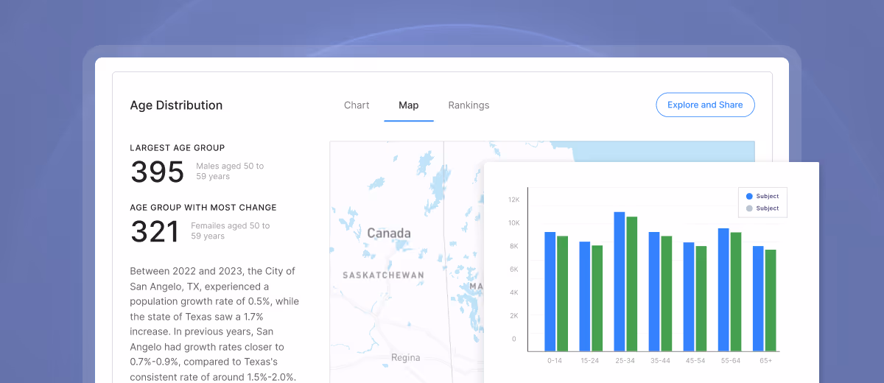884x383 pixels.
Task: Click the gray Subject legend dot
Action: click(x=749, y=208)
